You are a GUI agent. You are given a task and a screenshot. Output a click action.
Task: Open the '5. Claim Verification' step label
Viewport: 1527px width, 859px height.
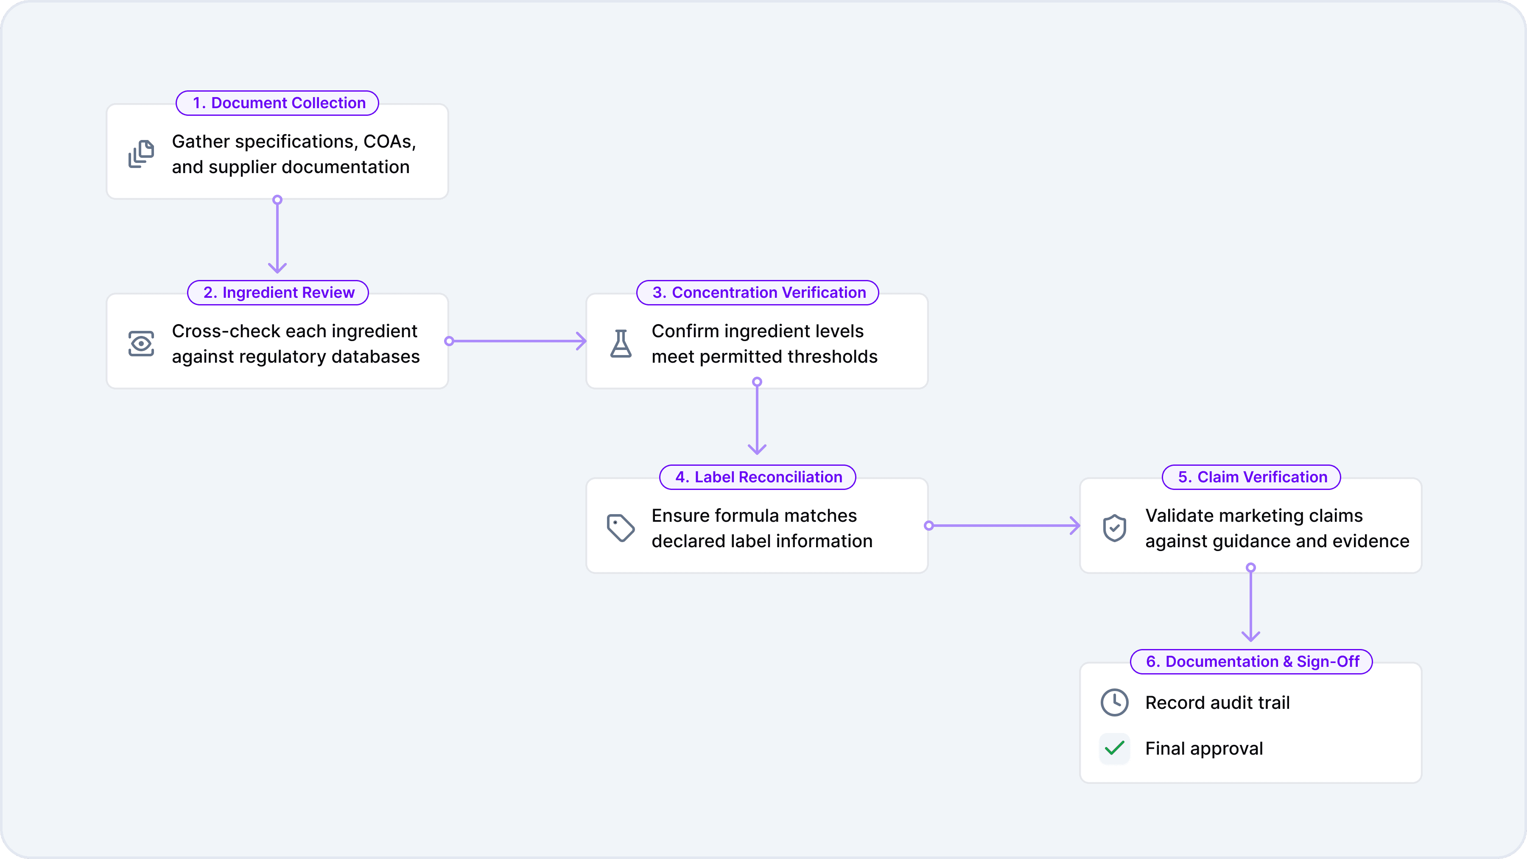pos(1251,477)
